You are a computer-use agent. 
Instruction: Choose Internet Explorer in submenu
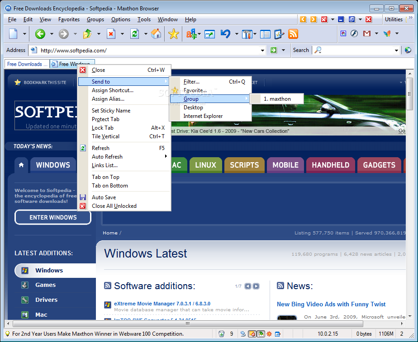pyautogui.click(x=210, y=116)
